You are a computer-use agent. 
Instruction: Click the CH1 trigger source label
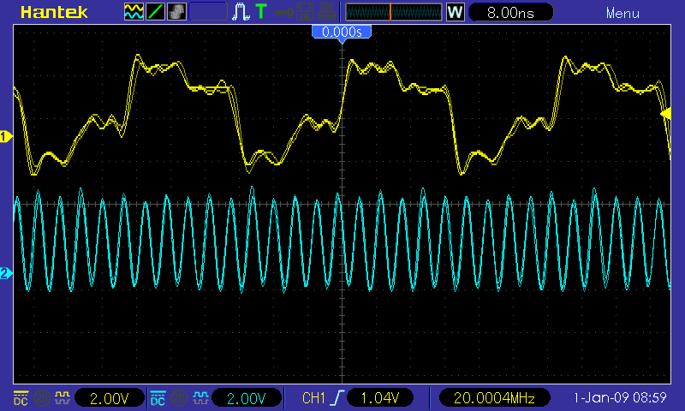tap(313, 398)
